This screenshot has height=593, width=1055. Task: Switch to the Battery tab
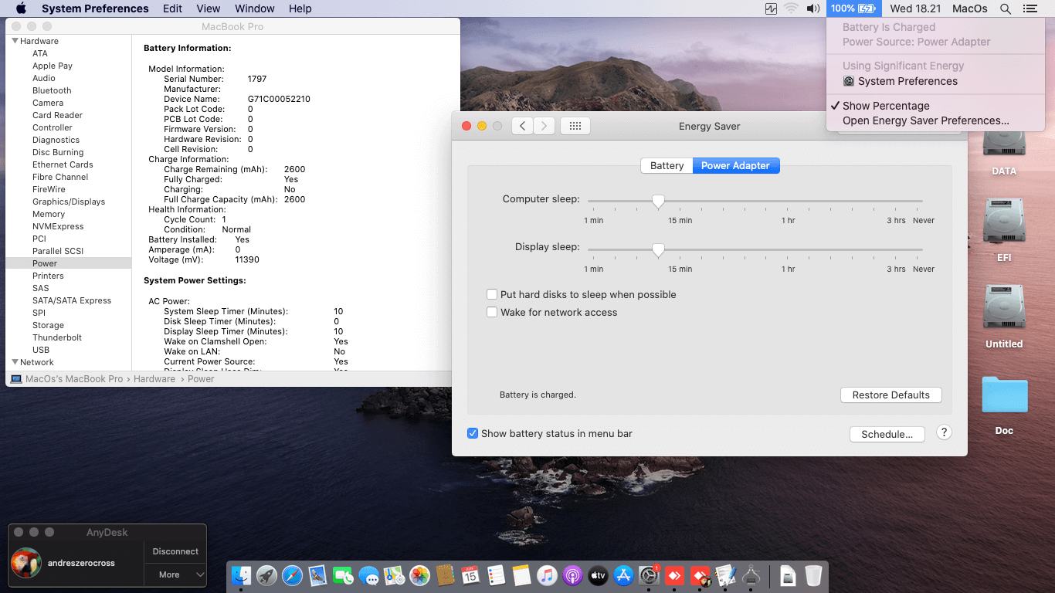(667, 166)
